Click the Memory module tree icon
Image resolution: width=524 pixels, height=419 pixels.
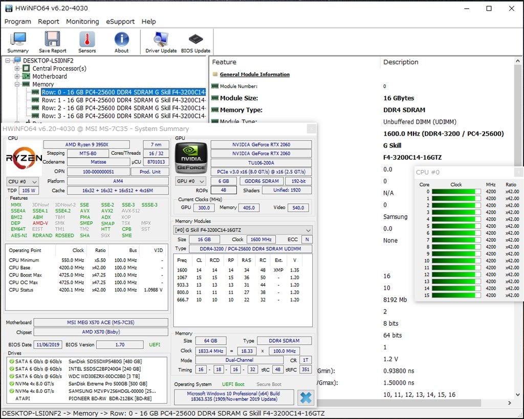26,85
